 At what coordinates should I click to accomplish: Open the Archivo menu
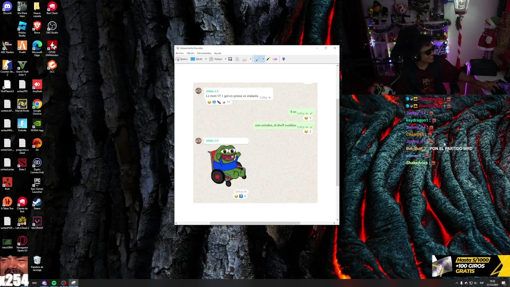click(x=180, y=53)
